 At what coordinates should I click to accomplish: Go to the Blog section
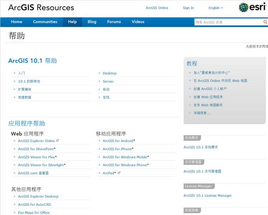tap(92, 22)
